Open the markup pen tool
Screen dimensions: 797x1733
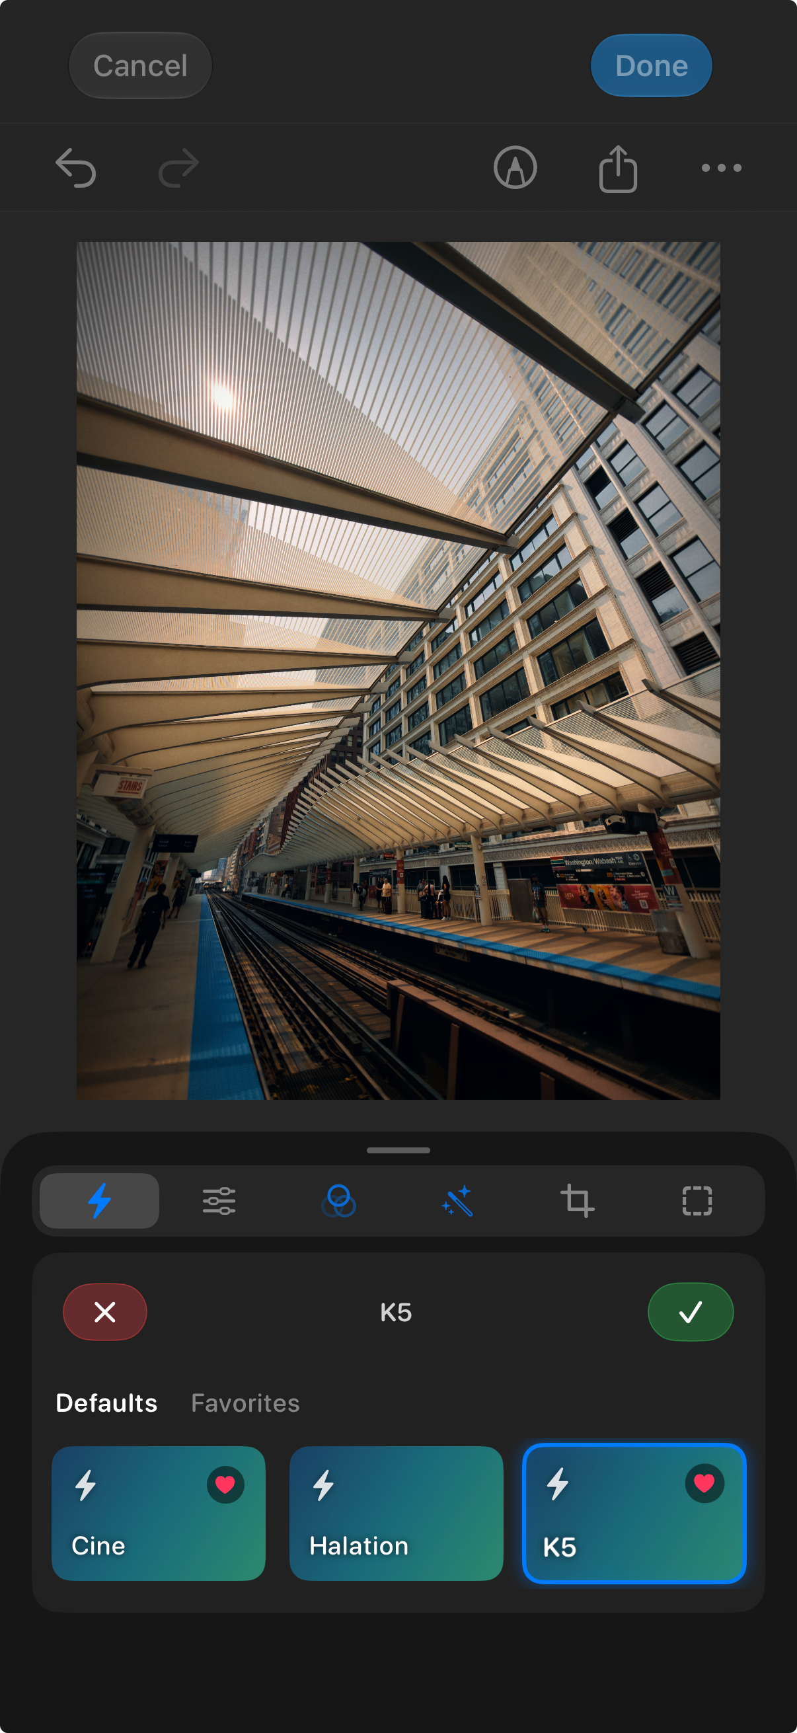[515, 167]
